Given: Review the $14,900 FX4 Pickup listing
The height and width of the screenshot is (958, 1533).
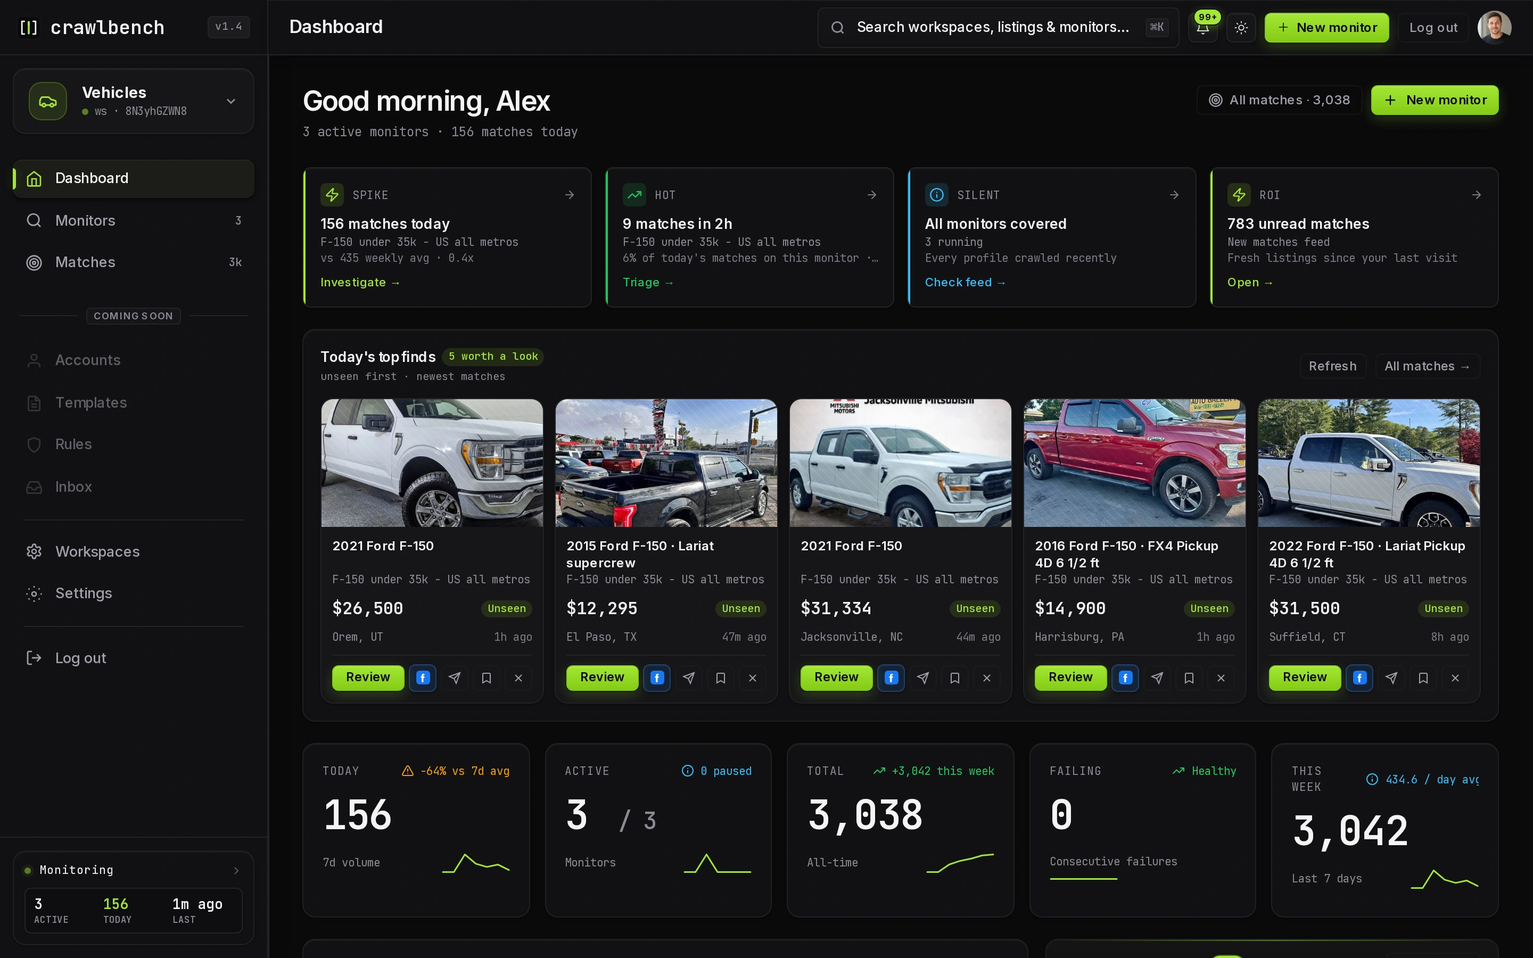Looking at the screenshot, I should click(1070, 678).
